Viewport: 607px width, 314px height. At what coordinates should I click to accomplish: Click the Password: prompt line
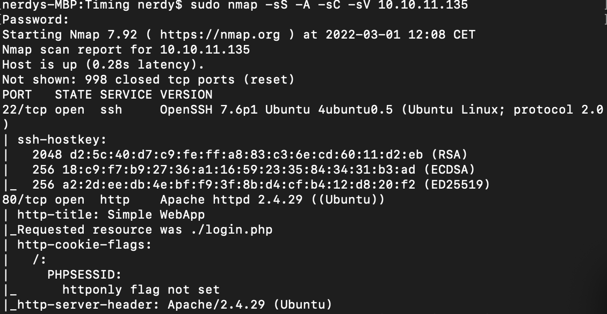tap(35, 20)
